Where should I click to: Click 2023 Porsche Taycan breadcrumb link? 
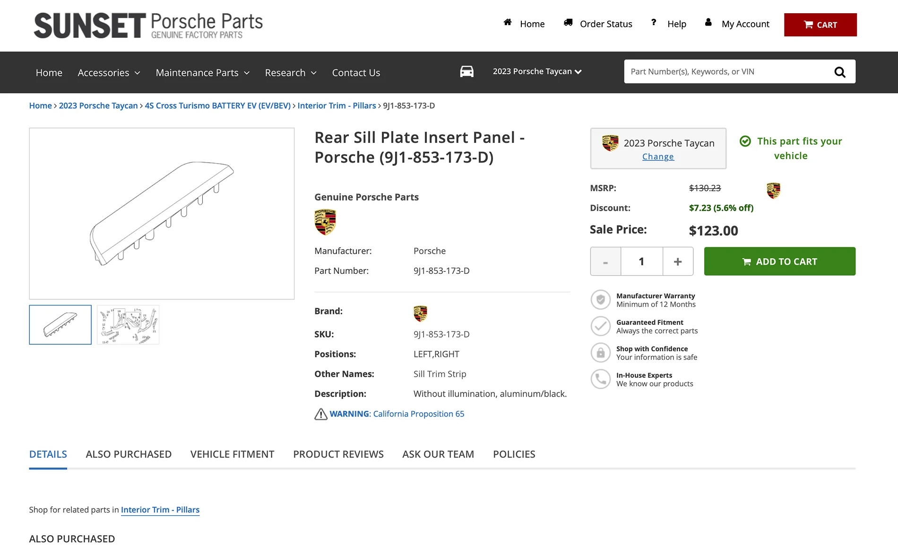coord(98,105)
